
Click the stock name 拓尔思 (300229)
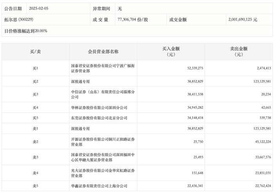[17, 19]
